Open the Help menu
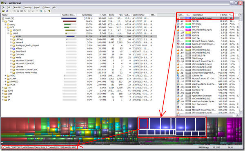This screenshot has width=245, height=151. tap(54, 7)
